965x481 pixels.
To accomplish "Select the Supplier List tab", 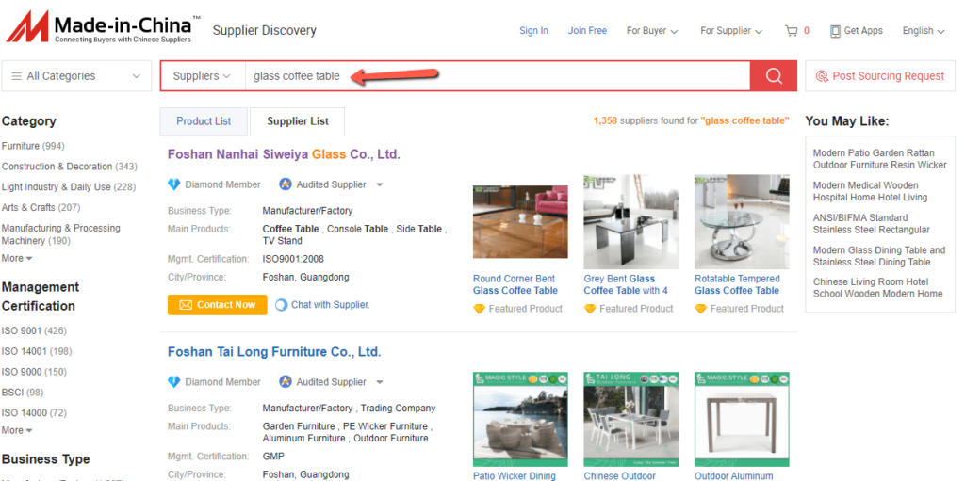I will point(297,121).
